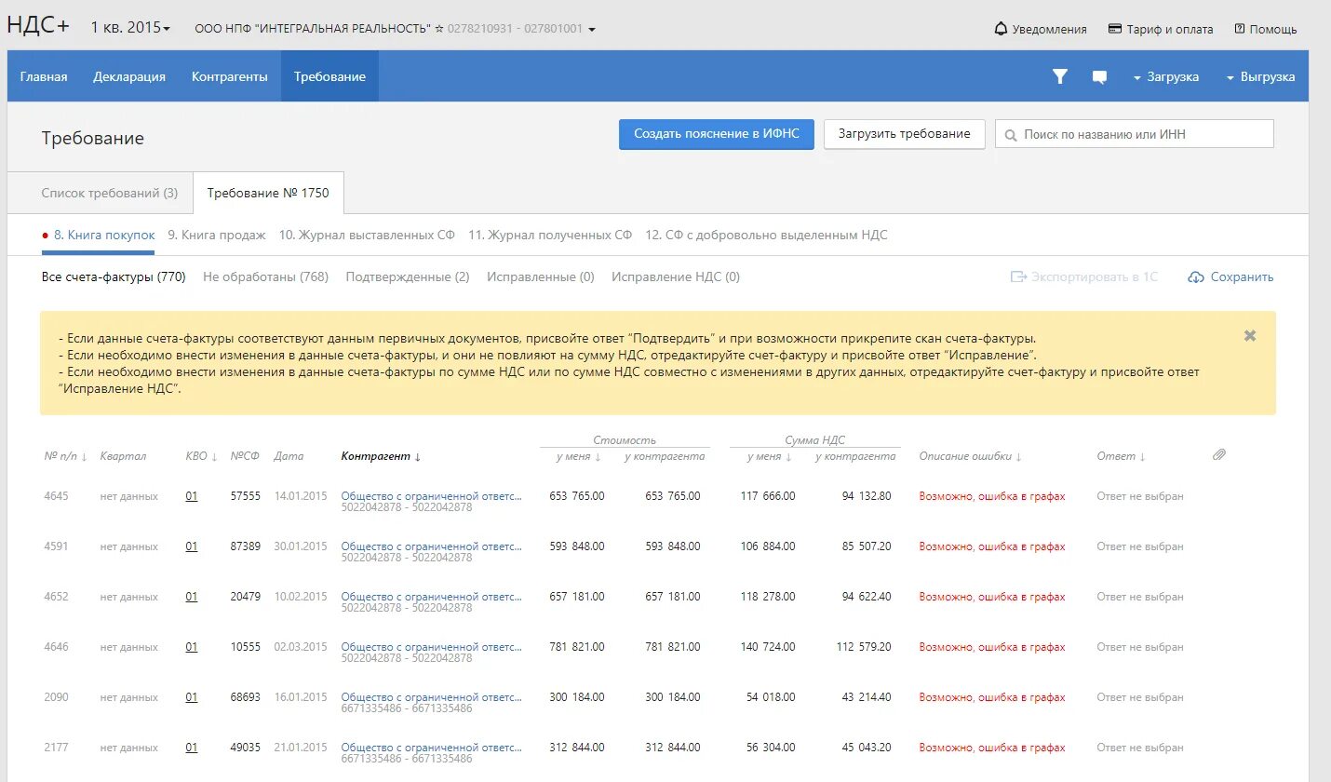Click Загрузить требование button
Image resolution: width=1331 pixels, height=782 pixels.
coord(904,134)
